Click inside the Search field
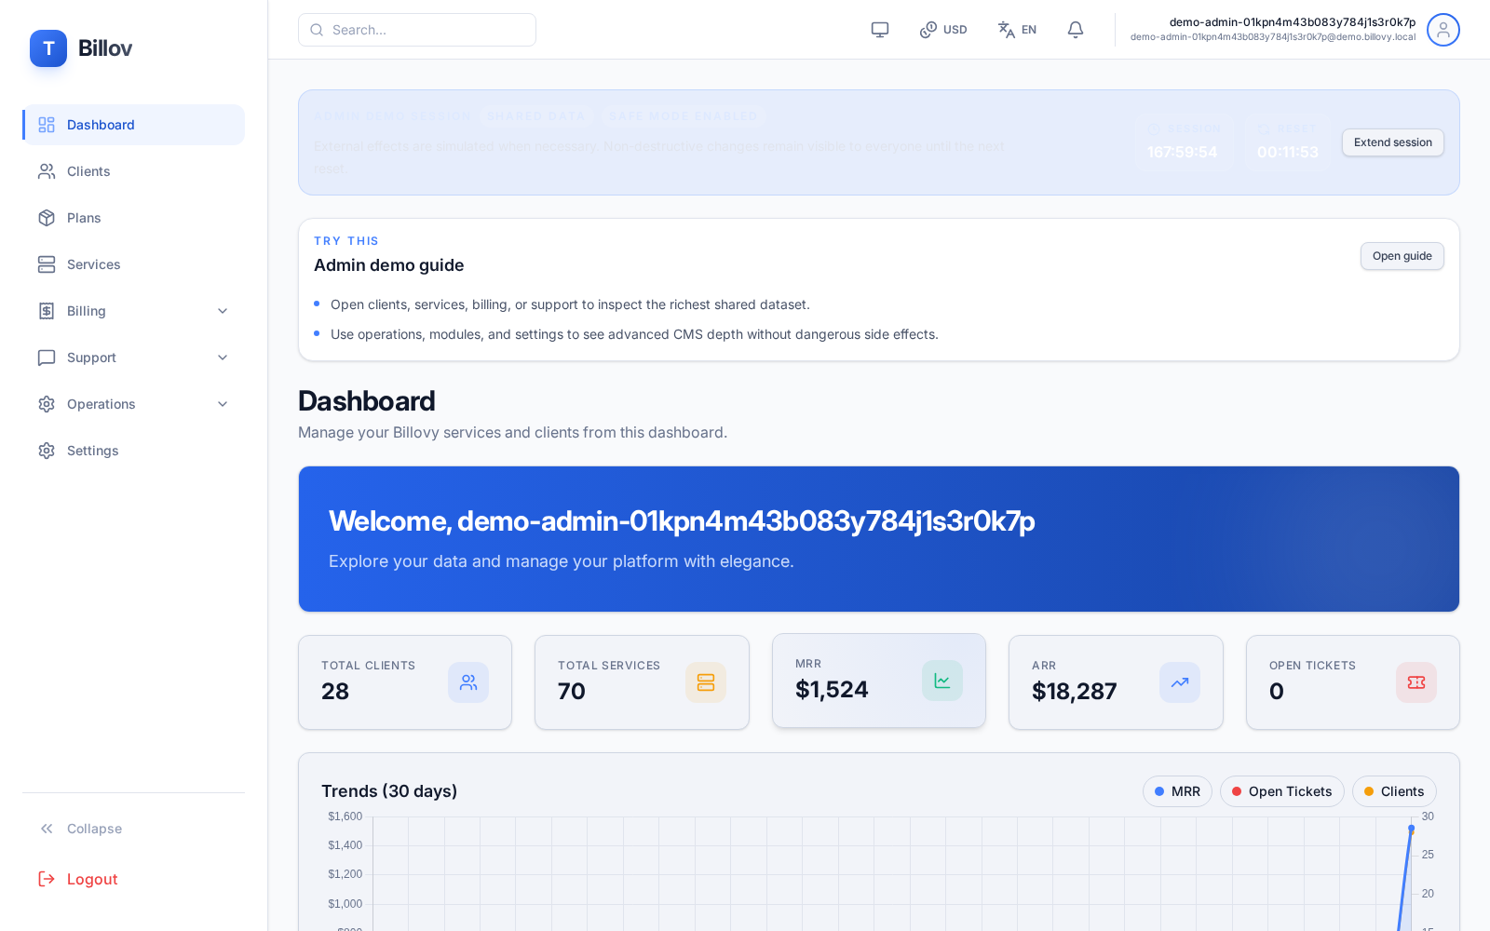Screen dimensions: 1490x931 tap(416, 29)
